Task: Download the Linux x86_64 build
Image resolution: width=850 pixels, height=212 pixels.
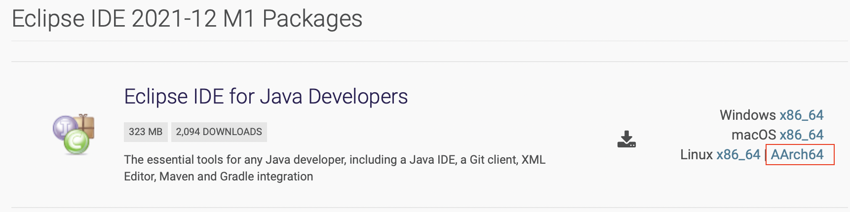Action: (x=738, y=155)
